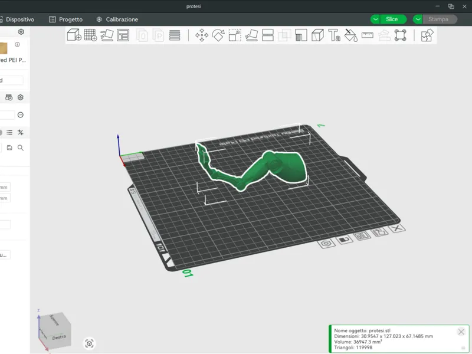Open the support painting tool
This screenshot has width=472, height=354.
[x=301, y=35]
